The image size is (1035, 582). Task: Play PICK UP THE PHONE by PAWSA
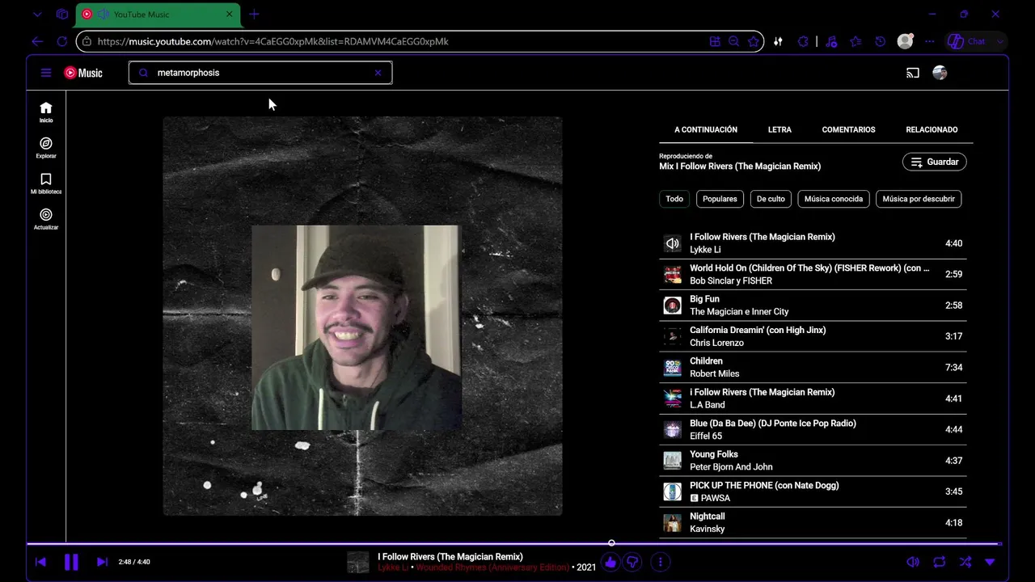coord(813,491)
